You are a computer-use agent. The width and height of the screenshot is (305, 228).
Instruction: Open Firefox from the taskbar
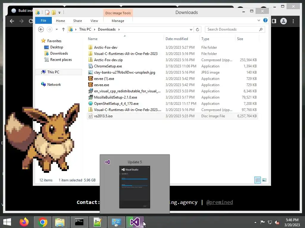[24, 222]
